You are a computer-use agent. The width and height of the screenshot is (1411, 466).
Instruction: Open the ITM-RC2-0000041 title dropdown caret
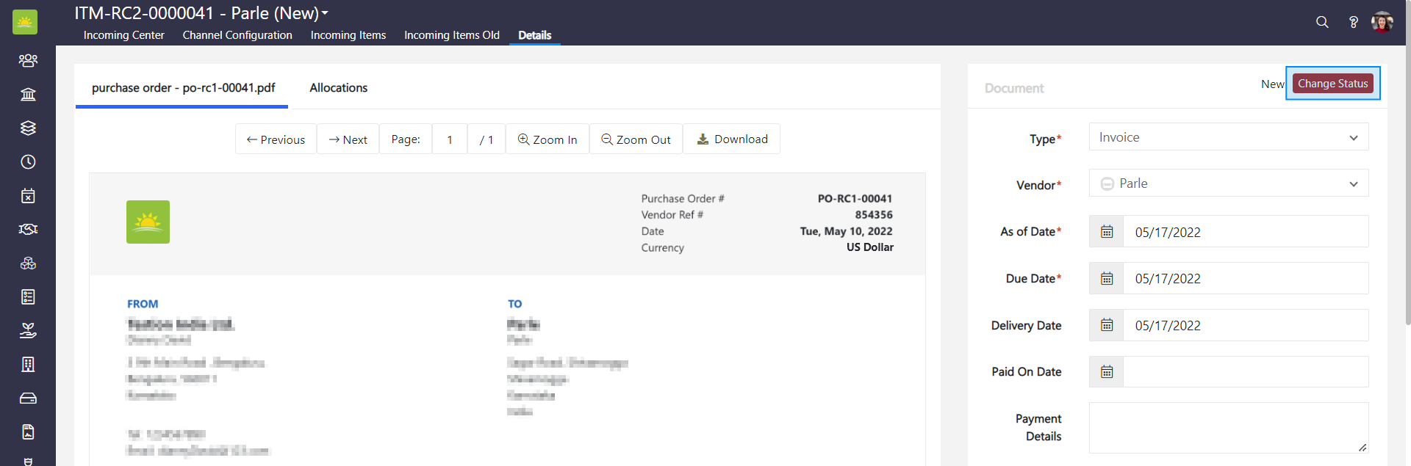[325, 13]
